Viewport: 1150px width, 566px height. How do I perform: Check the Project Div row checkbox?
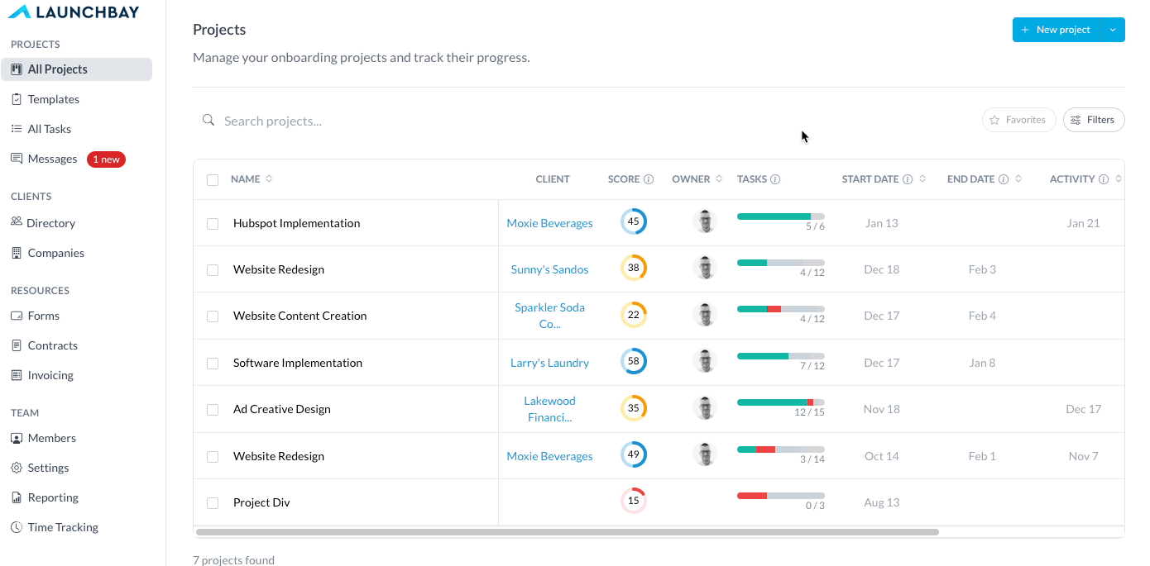coord(213,503)
